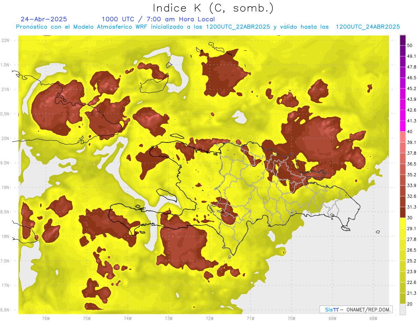Click the colorbar value "43.9"
The height and width of the screenshot is (323, 419).
(x=411, y=99)
